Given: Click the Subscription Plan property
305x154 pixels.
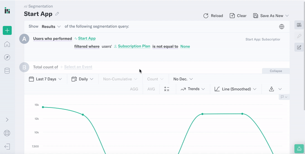Looking at the screenshot, I should [x=134, y=46].
